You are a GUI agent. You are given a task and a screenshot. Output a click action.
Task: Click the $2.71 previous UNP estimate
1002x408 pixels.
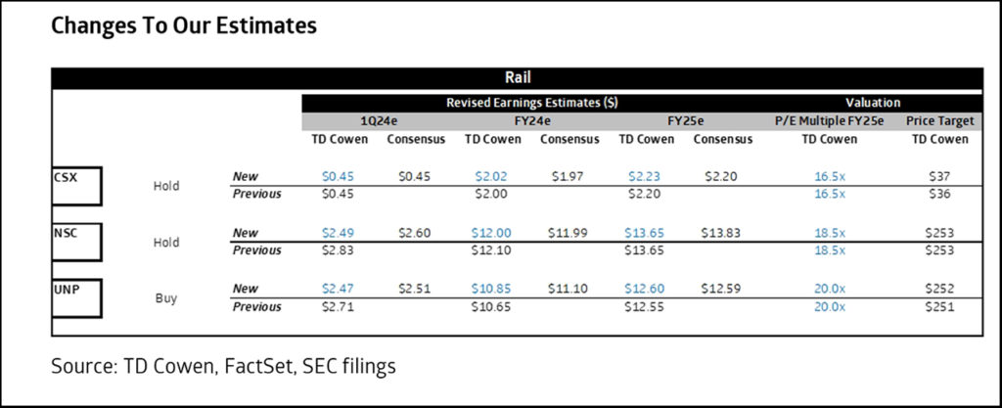[338, 305]
